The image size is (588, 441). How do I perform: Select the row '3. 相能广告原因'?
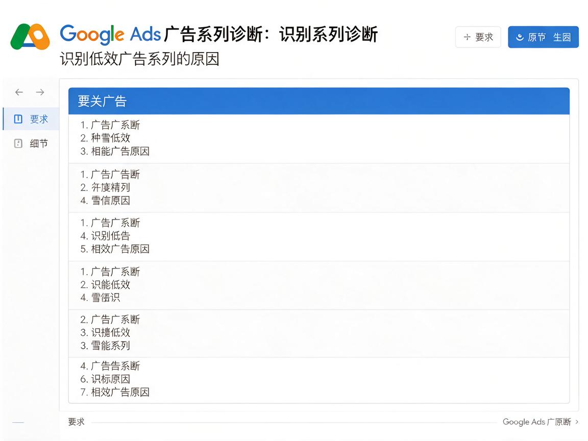point(115,151)
